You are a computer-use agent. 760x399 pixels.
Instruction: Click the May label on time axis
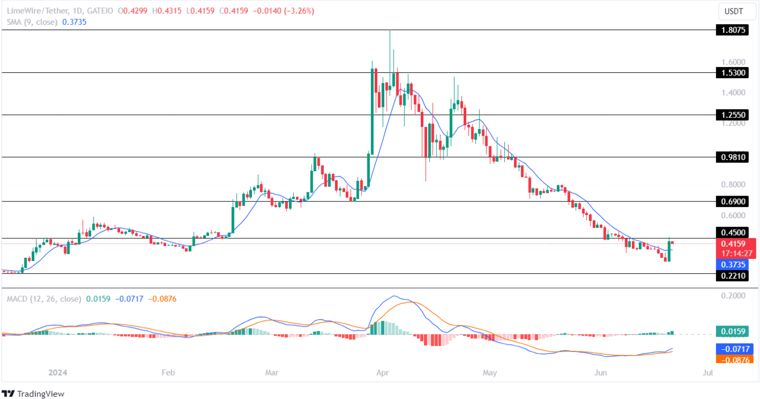click(x=490, y=373)
